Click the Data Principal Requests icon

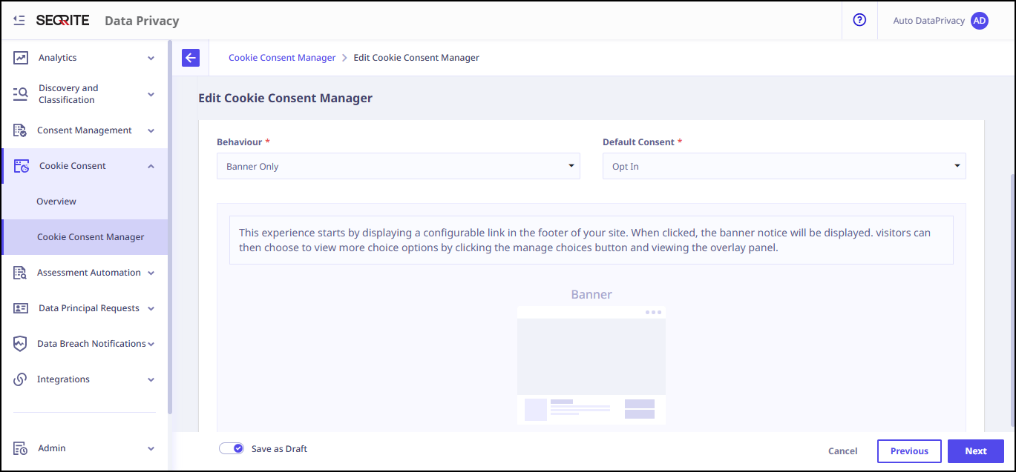pyautogui.click(x=21, y=308)
